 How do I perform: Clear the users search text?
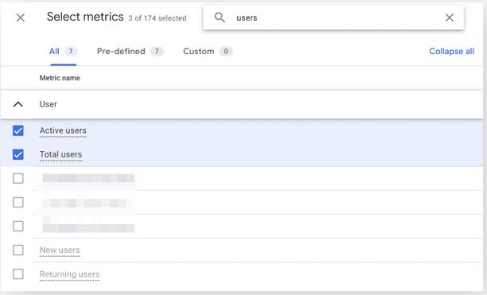(449, 17)
